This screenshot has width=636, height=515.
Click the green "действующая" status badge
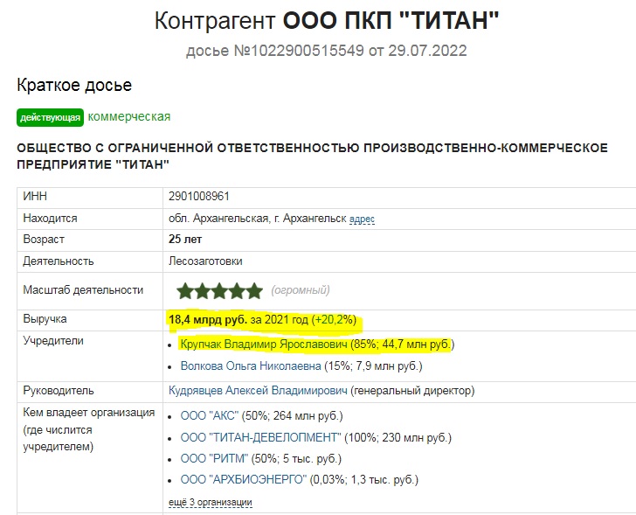[x=50, y=117]
